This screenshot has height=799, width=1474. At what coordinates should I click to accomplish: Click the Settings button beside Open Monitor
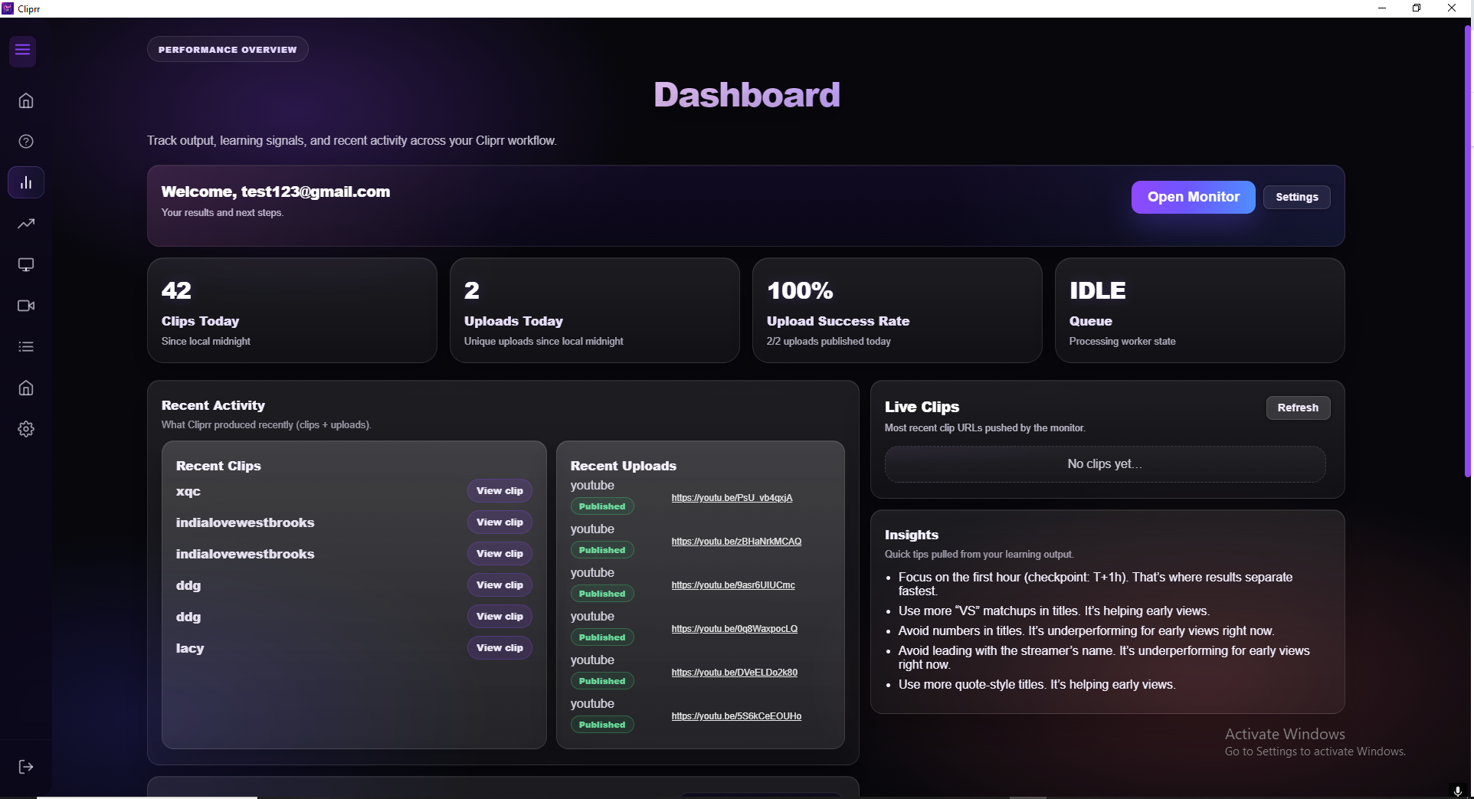[1296, 197]
